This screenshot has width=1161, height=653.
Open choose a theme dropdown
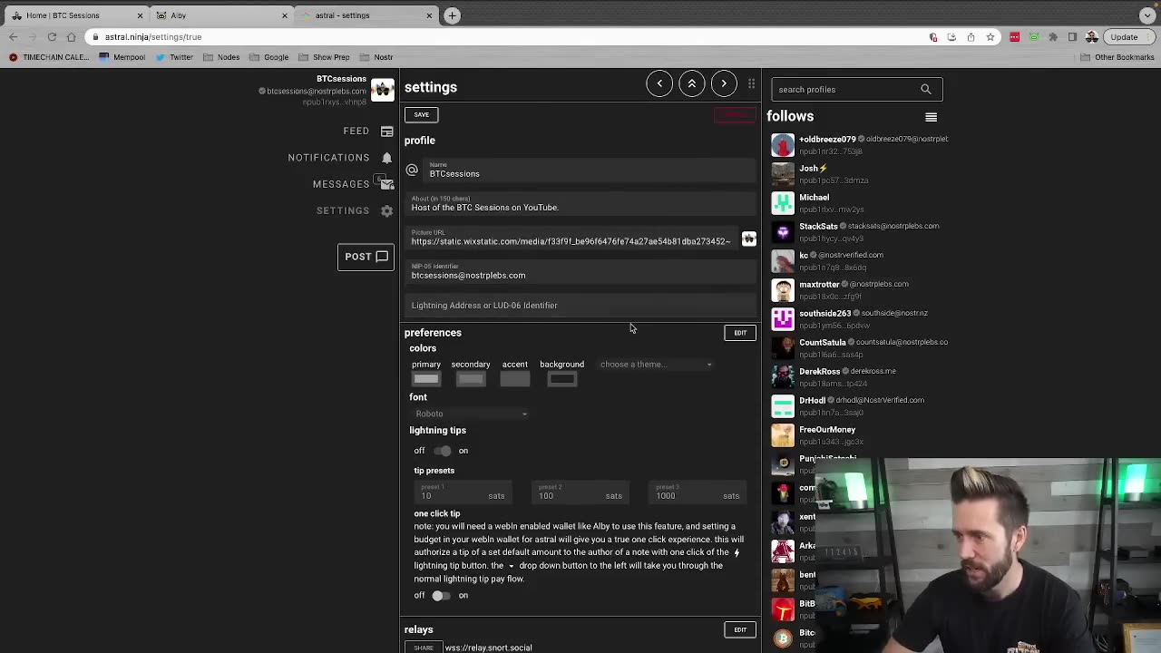657,365
